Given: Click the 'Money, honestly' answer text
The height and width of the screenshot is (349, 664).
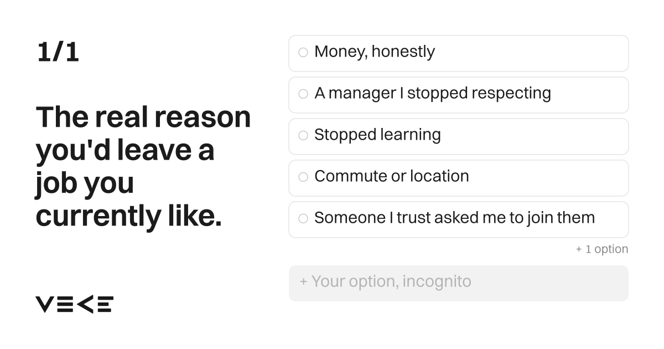Looking at the screenshot, I should (375, 52).
